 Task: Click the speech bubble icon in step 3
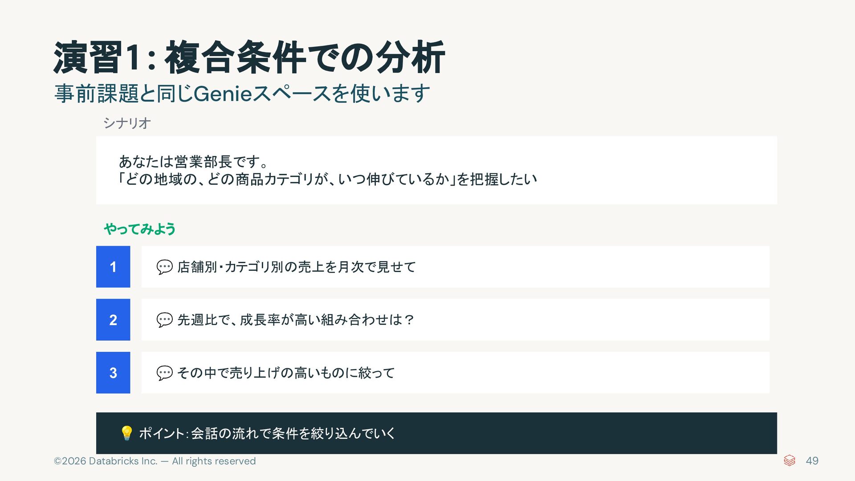click(x=164, y=373)
